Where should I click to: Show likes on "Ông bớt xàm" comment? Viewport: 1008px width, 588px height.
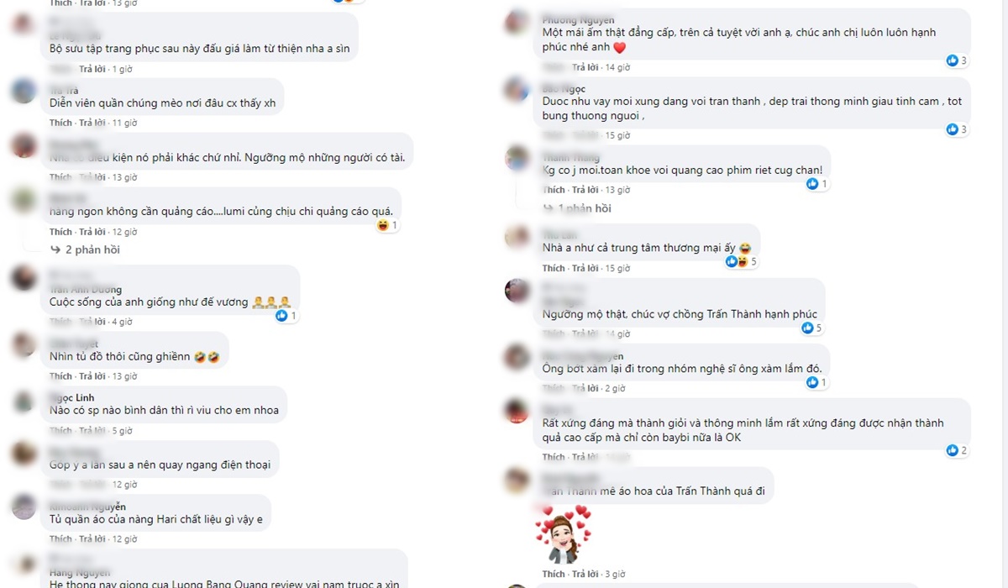(x=817, y=382)
